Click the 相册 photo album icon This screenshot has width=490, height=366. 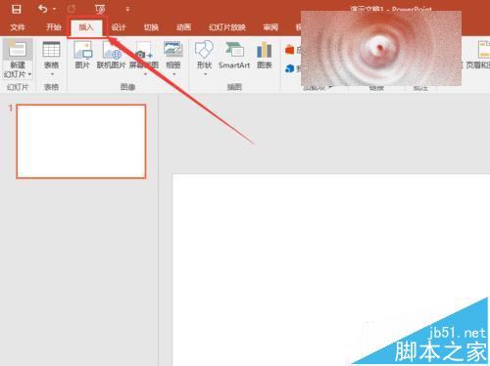click(173, 50)
